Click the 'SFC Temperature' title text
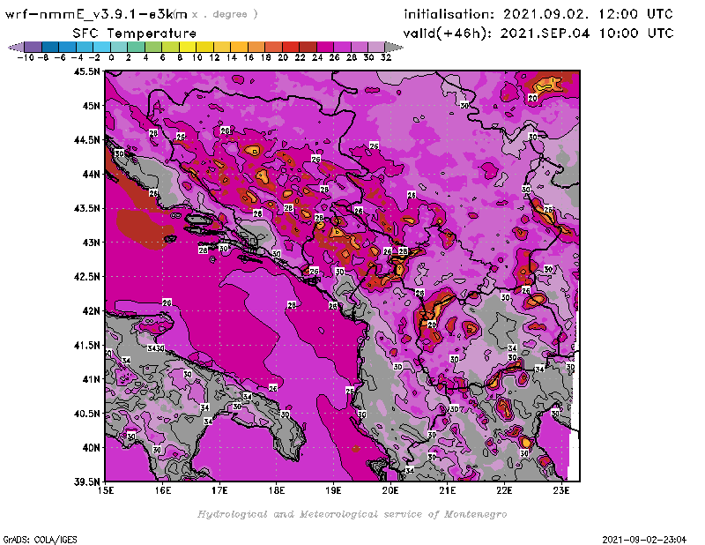 [x=135, y=34]
